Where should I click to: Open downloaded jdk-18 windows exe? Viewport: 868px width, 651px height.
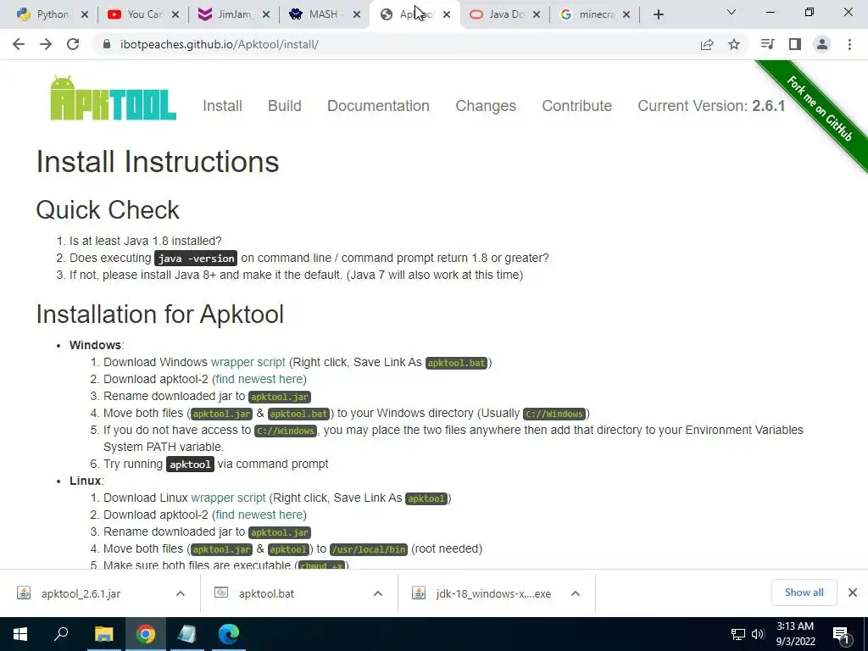pos(493,593)
